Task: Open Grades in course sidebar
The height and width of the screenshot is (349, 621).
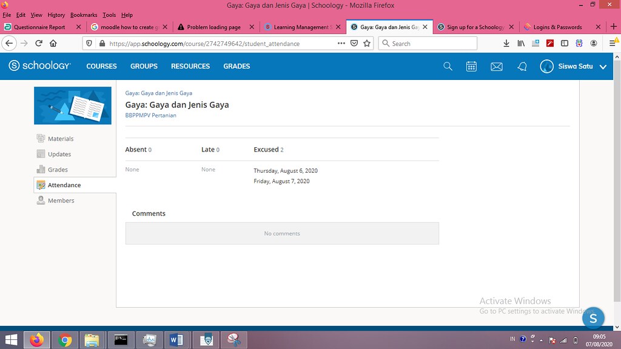Action: [58, 170]
